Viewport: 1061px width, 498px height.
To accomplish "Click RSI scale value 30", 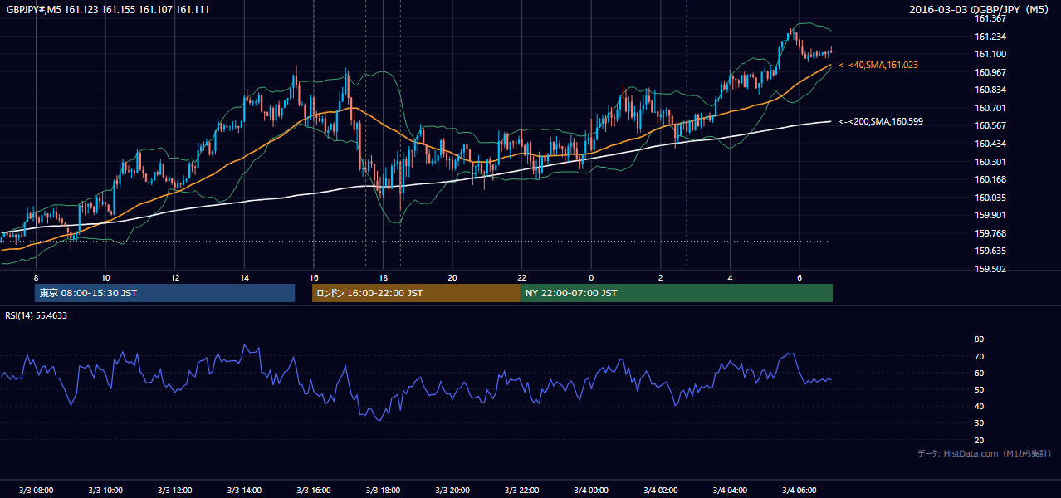I will [x=979, y=423].
